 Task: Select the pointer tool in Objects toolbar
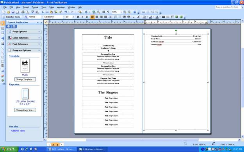2,23
